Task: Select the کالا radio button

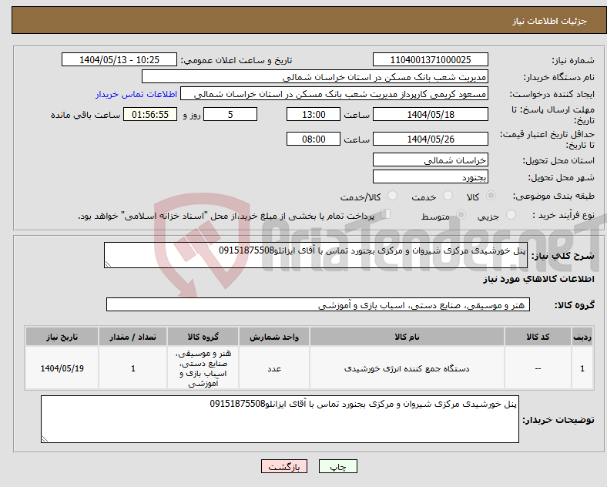Action: click(491, 196)
